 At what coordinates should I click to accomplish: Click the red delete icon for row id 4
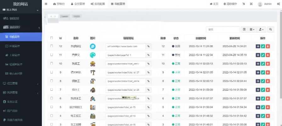coord(268,116)
